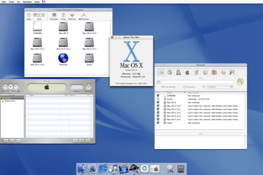The image size is (263, 175).
Task: Select Radio Tuner in iTunes source list
Action: click(9, 101)
